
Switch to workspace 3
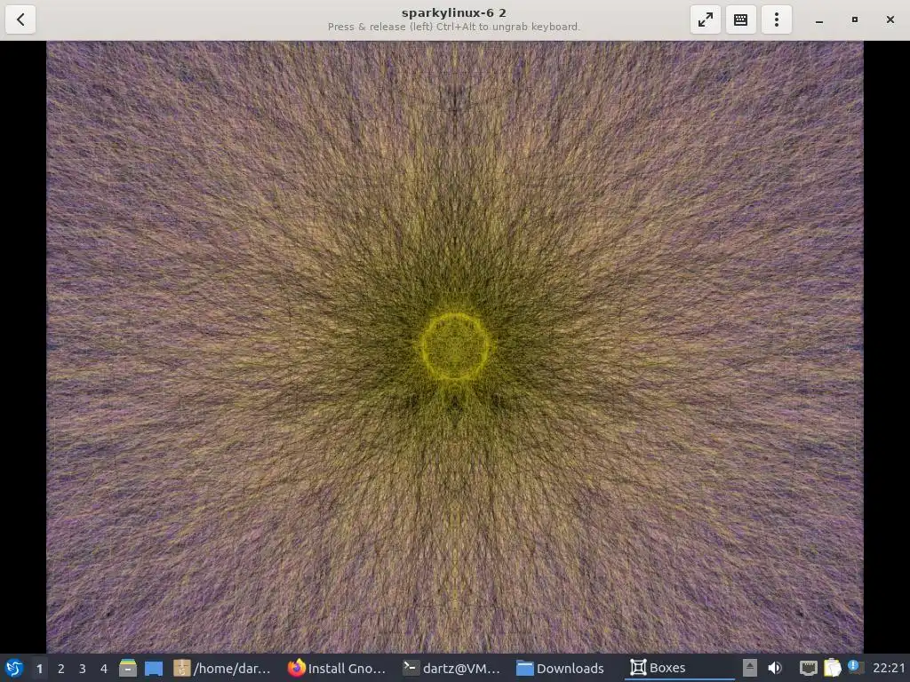(83, 669)
